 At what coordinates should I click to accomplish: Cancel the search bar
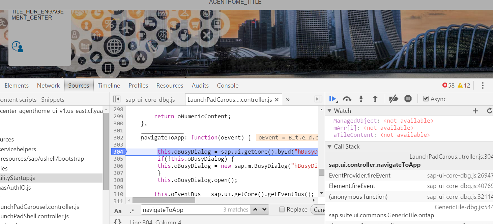tap(318, 210)
